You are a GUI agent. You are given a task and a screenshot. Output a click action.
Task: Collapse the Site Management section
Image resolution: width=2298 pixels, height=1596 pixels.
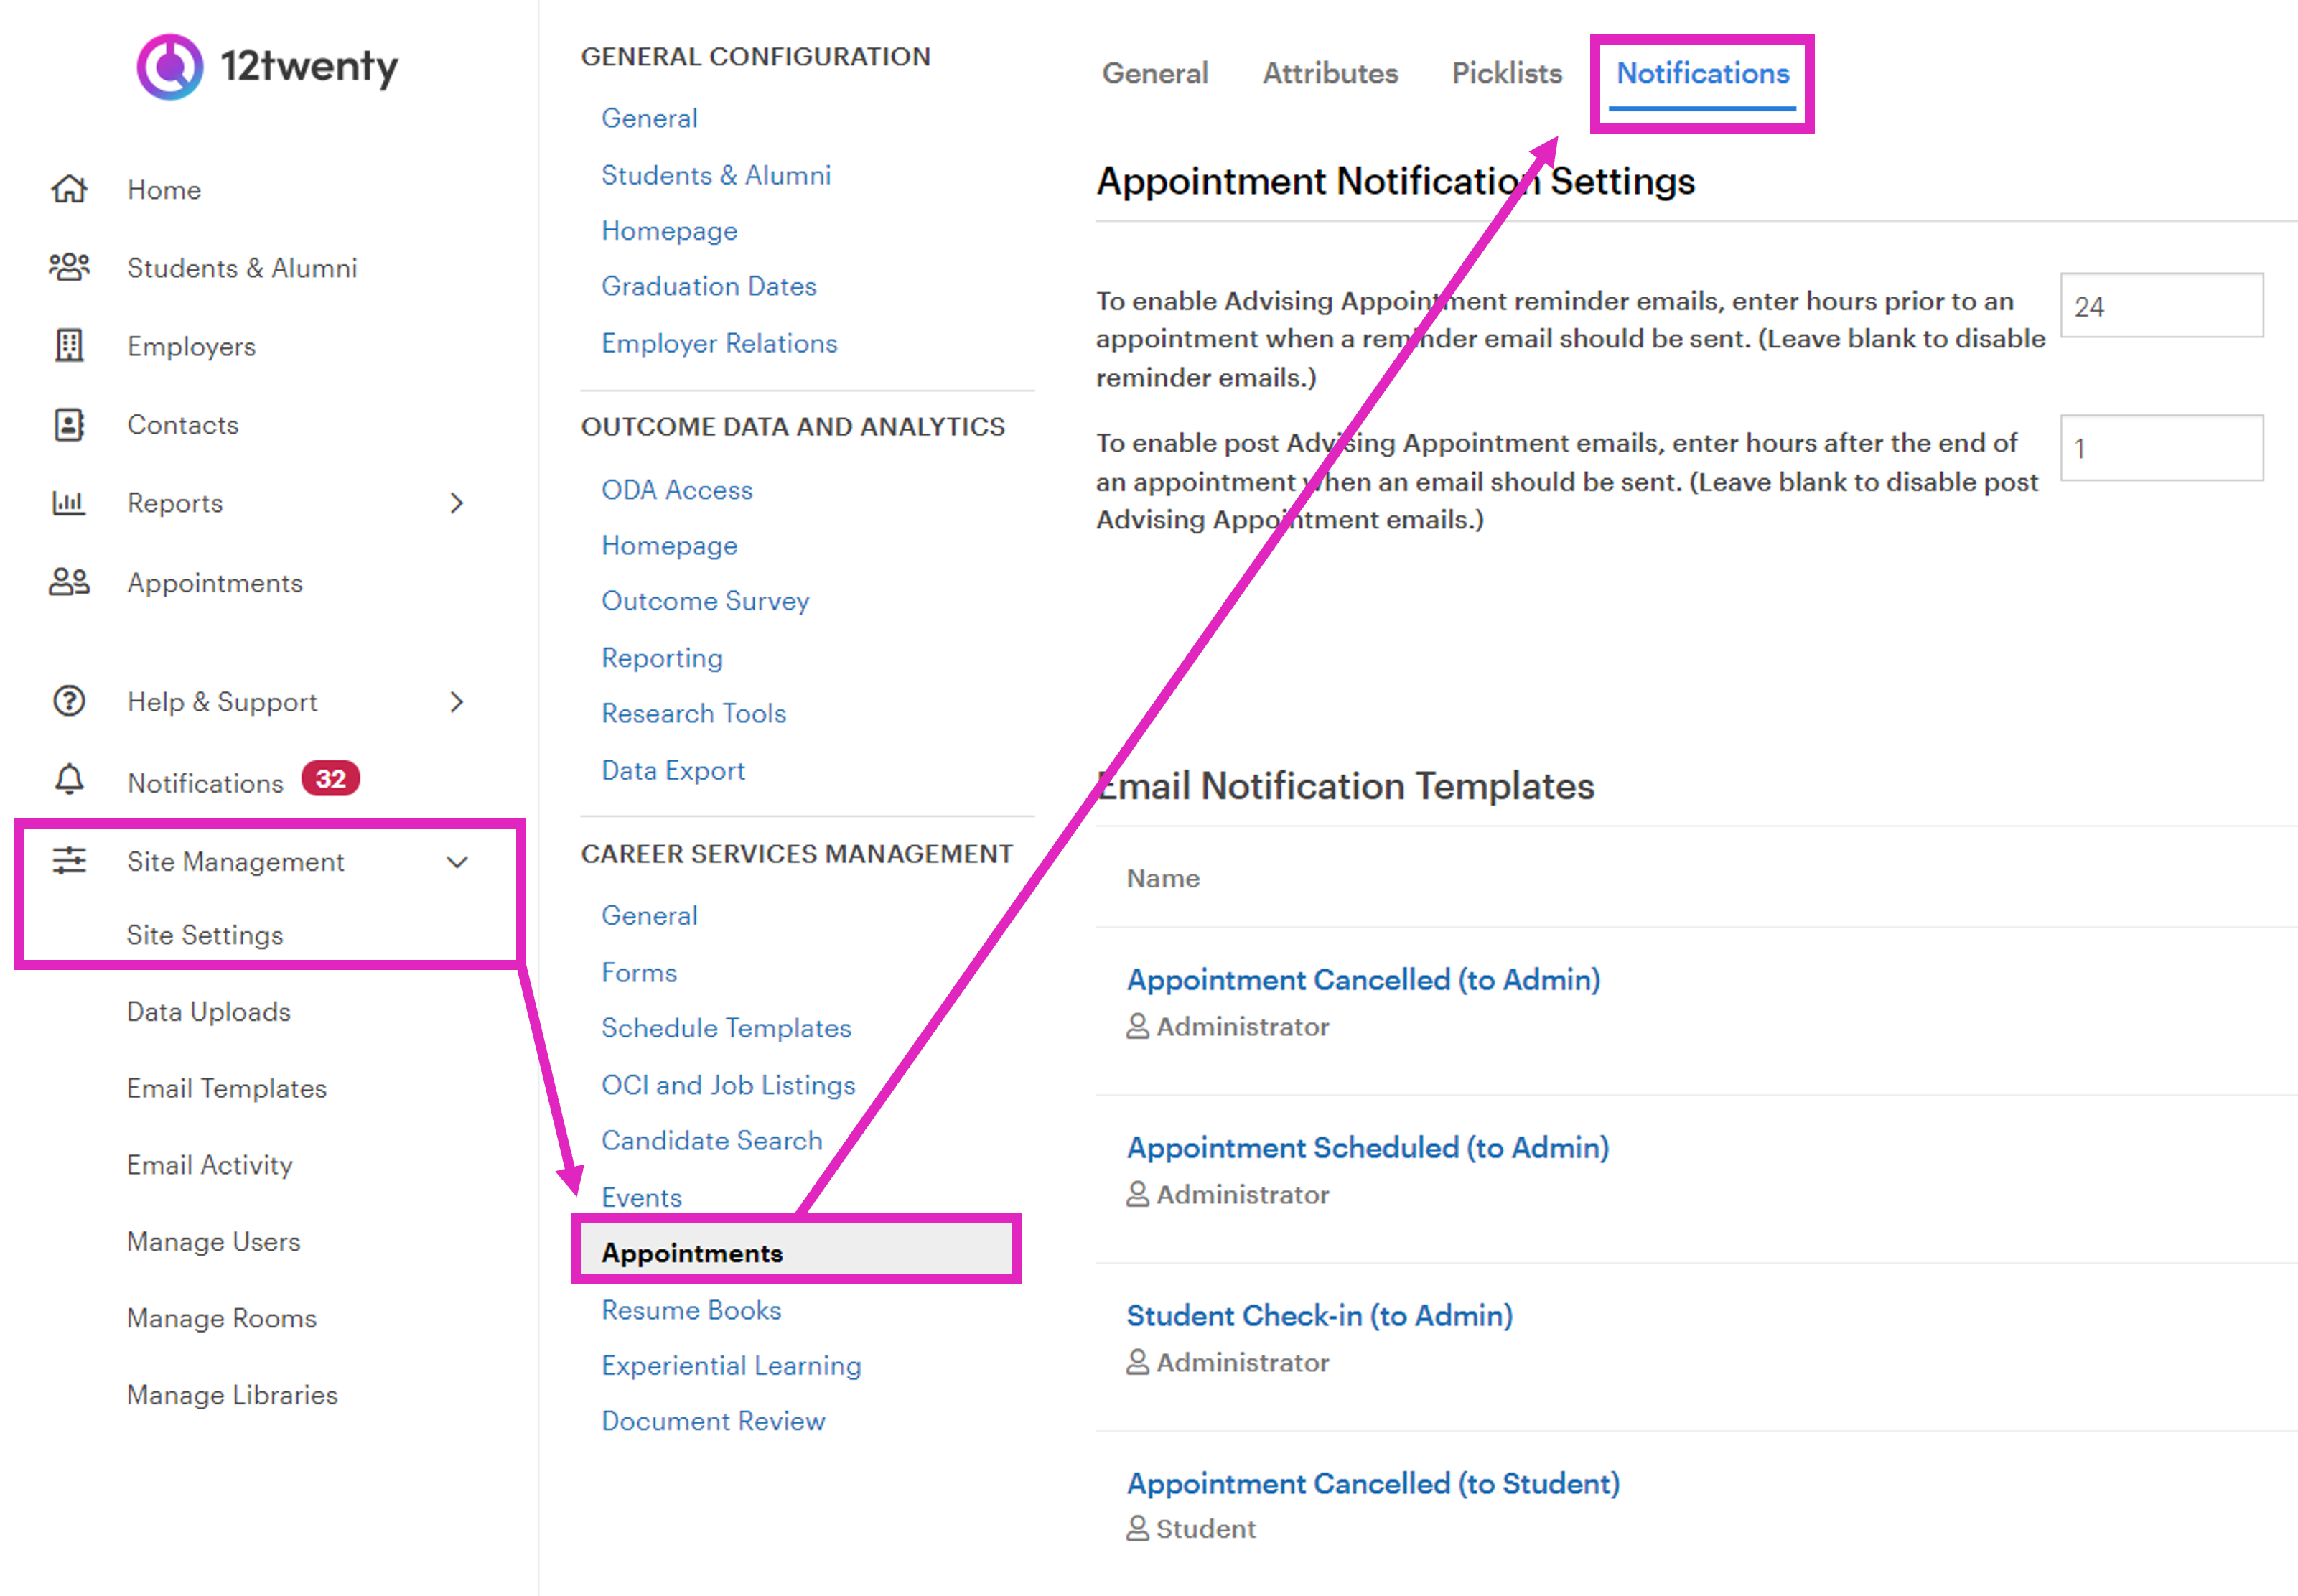coord(458,861)
